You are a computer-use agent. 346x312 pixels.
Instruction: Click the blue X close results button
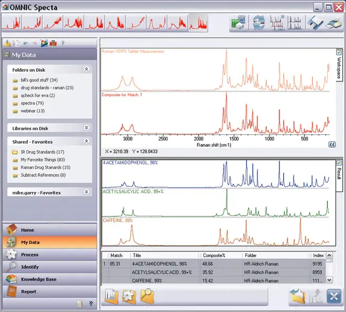(334, 297)
